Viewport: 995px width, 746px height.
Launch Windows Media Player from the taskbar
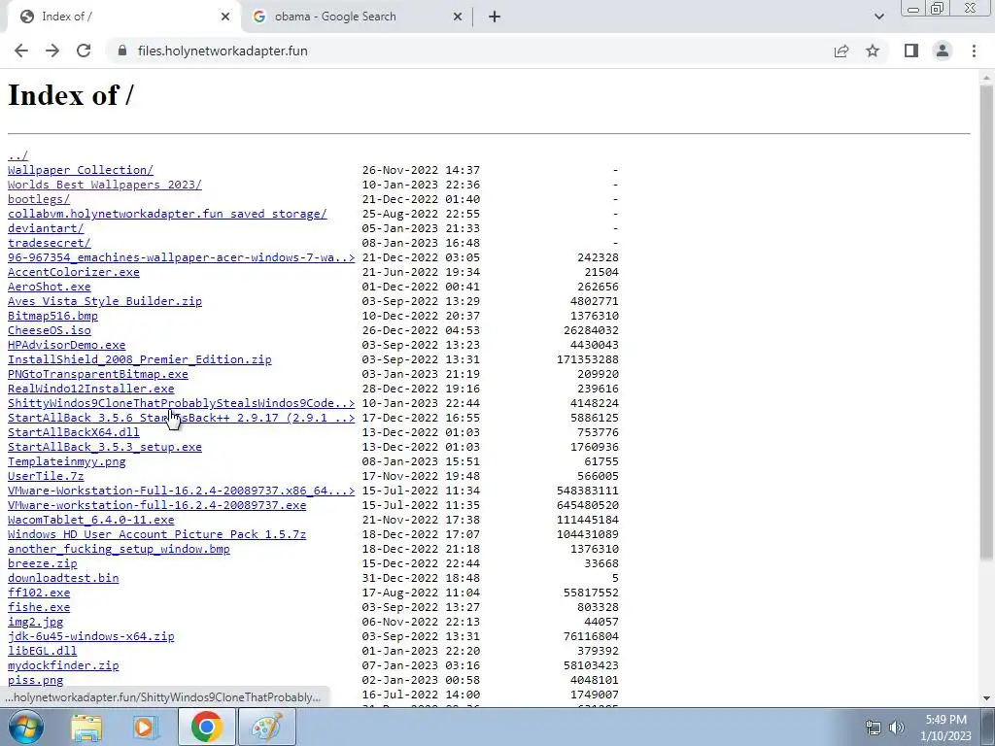(146, 727)
